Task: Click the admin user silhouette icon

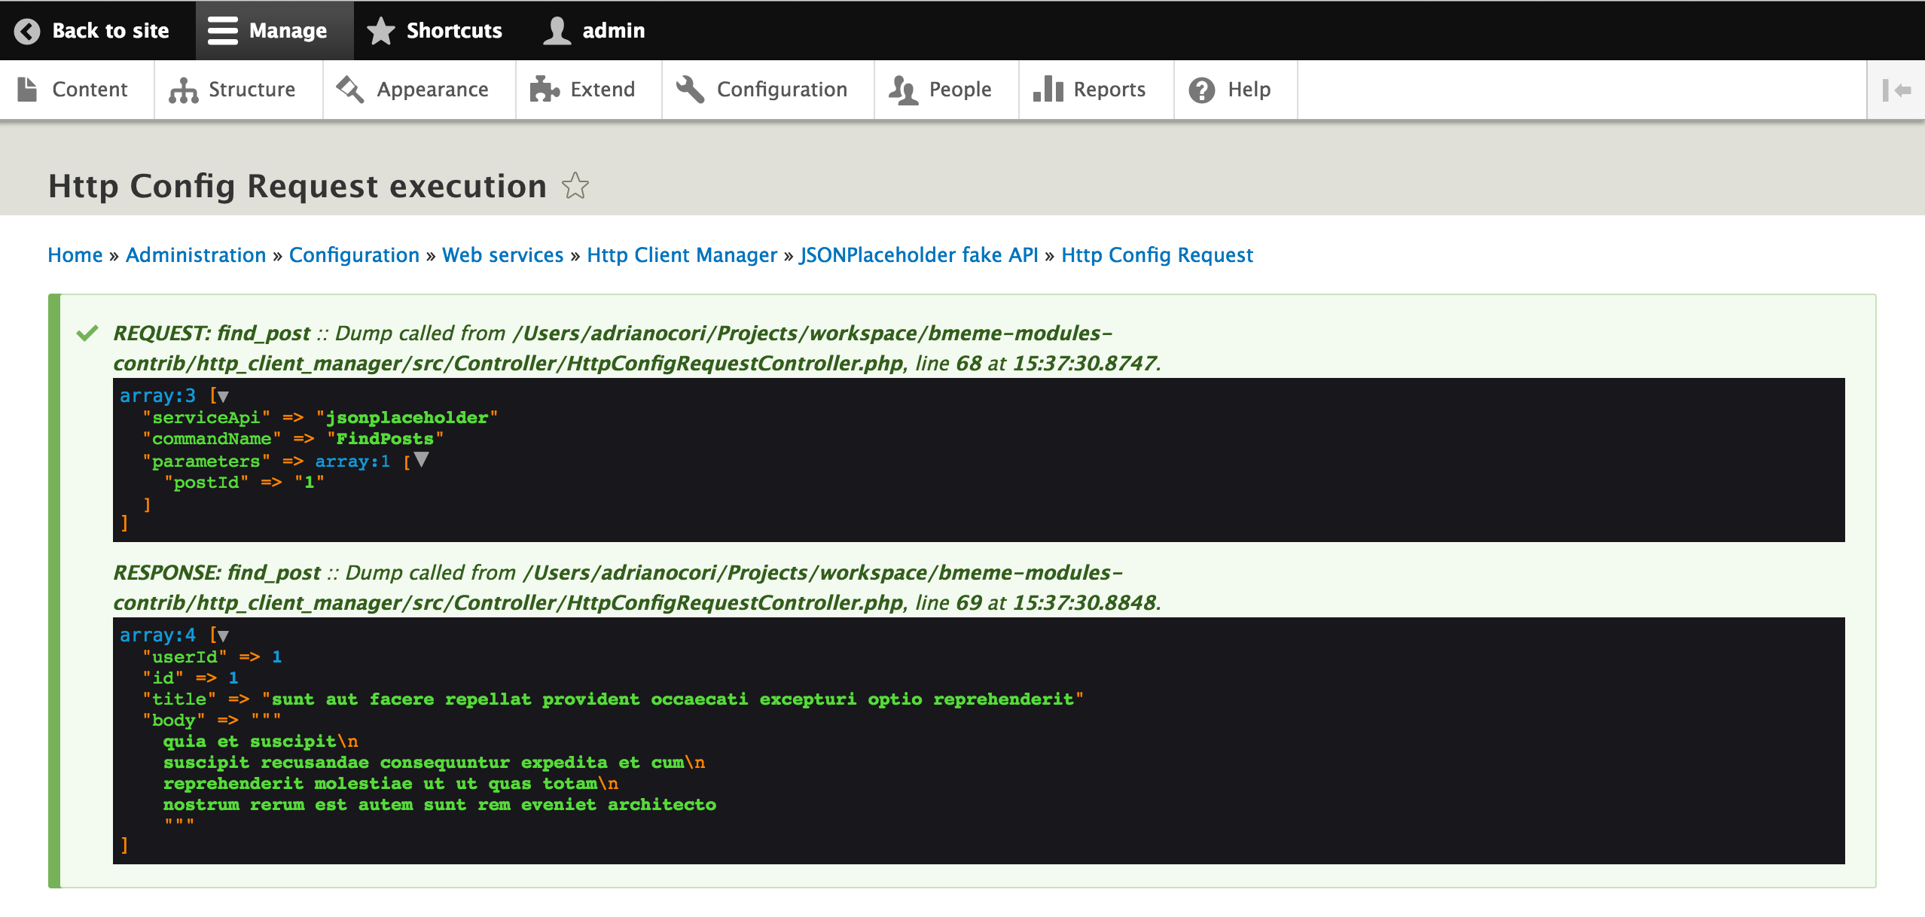Action: [557, 31]
